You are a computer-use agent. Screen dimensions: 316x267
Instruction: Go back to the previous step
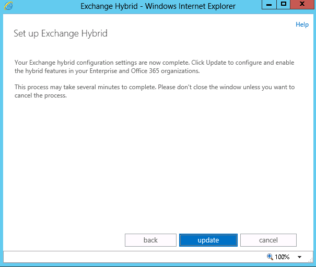150,240
